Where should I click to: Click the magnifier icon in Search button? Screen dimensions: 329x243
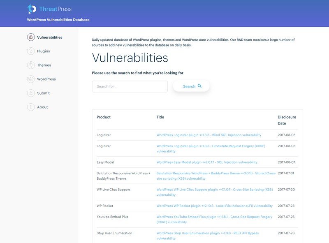coord(199,86)
